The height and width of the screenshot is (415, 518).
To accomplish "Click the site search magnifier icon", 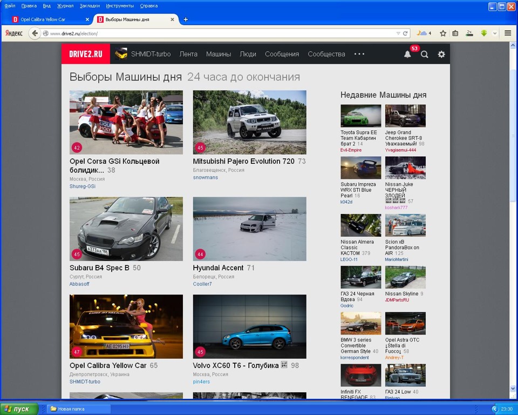I will coord(425,54).
